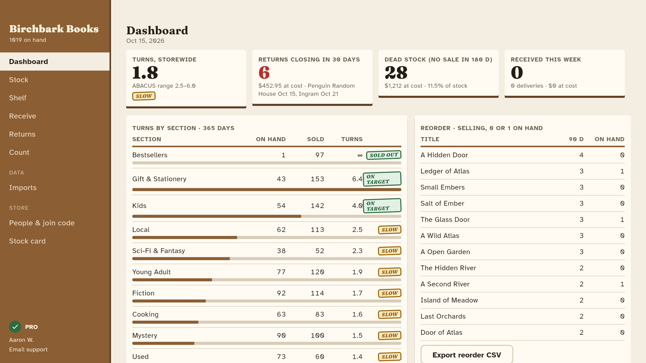Image resolution: width=646 pixels, height=363 pixels.
Task: Select Count in the sidebar
Action: pyautogui.click(x=55, y=152)
